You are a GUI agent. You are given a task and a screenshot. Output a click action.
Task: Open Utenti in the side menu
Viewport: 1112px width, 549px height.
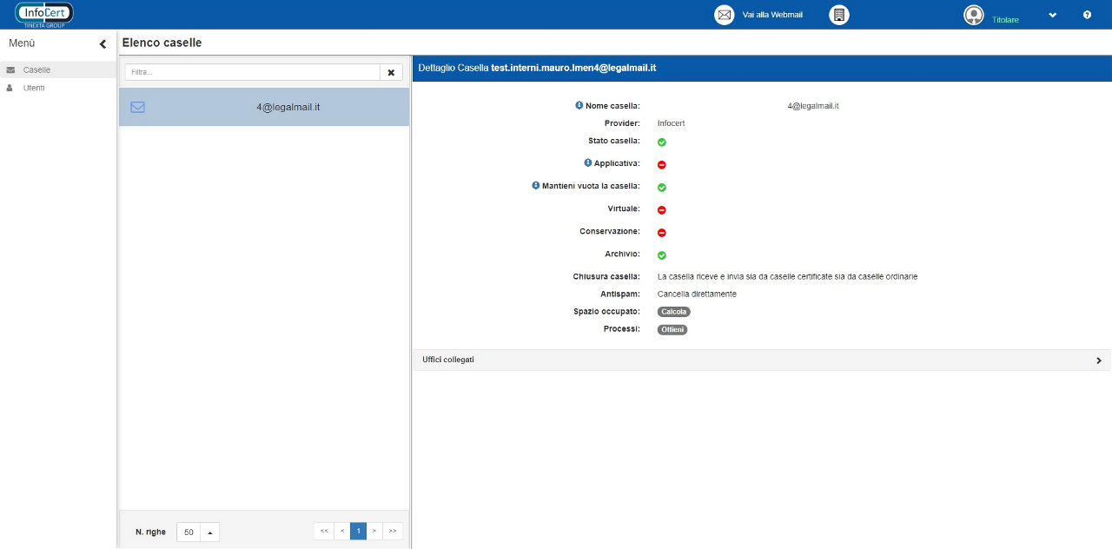coord(34,88)
